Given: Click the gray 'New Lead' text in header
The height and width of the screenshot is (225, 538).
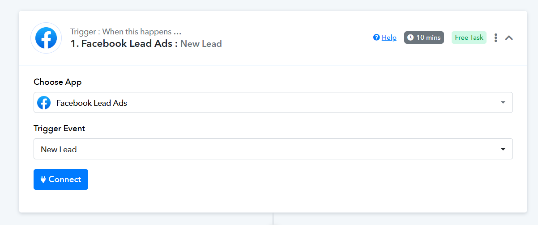Looking at the screenshot, I should coord(201,44).
